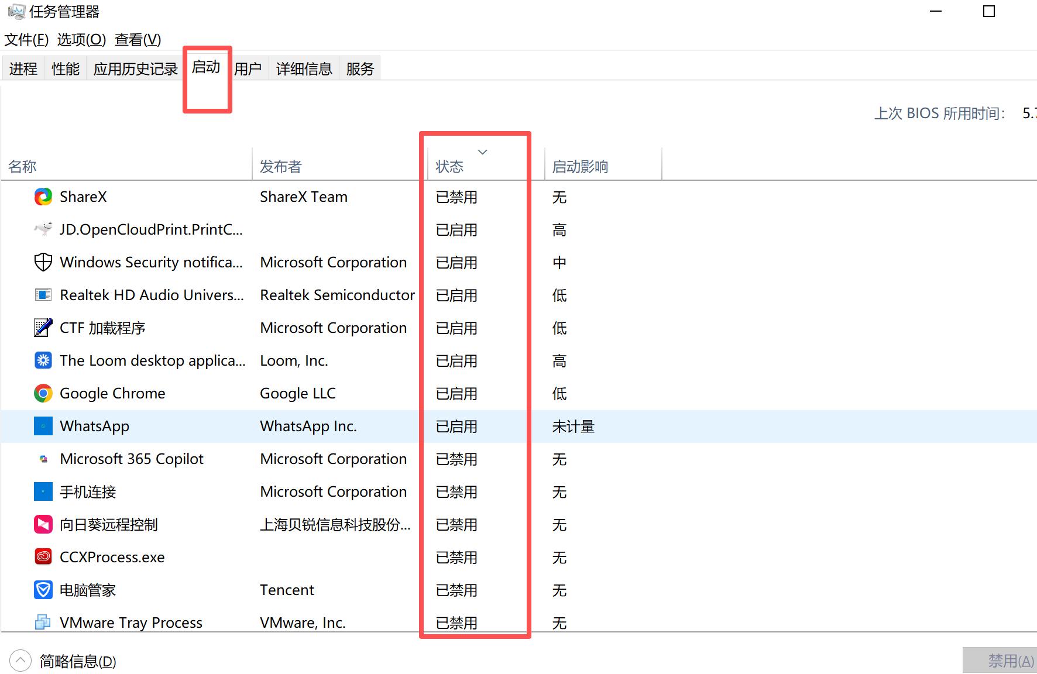Select the WhatsApp app icon

click(43, 426)
